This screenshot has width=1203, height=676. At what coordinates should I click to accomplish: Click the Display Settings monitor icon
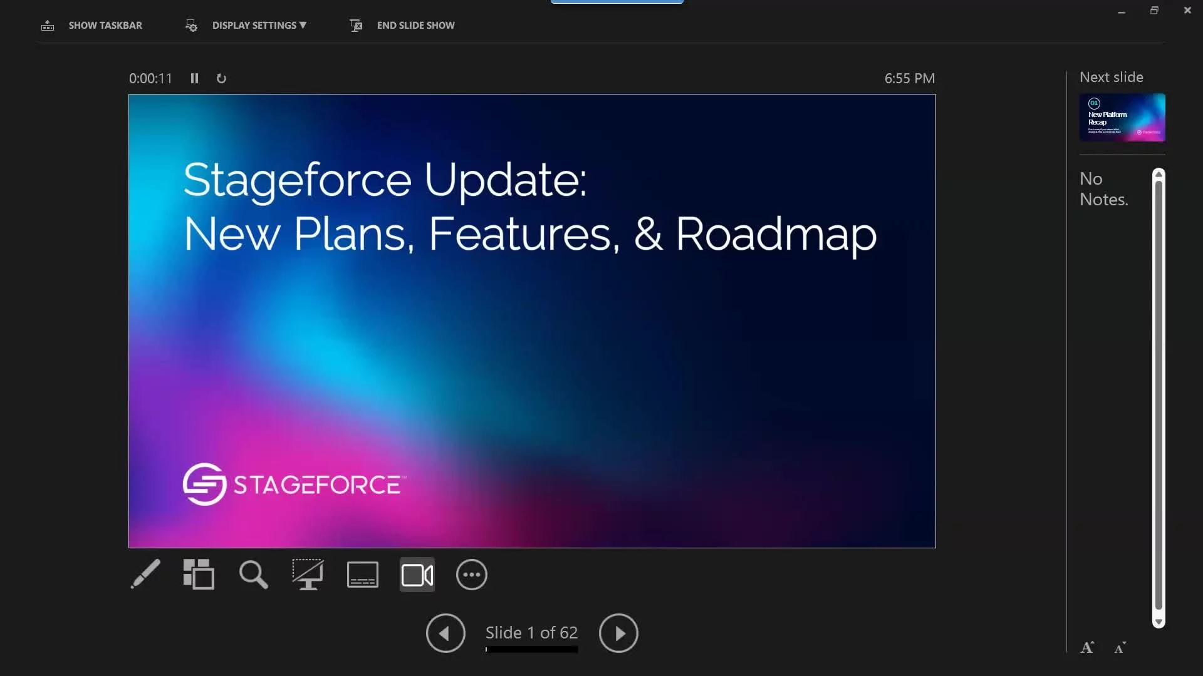(x=191, y=25)
